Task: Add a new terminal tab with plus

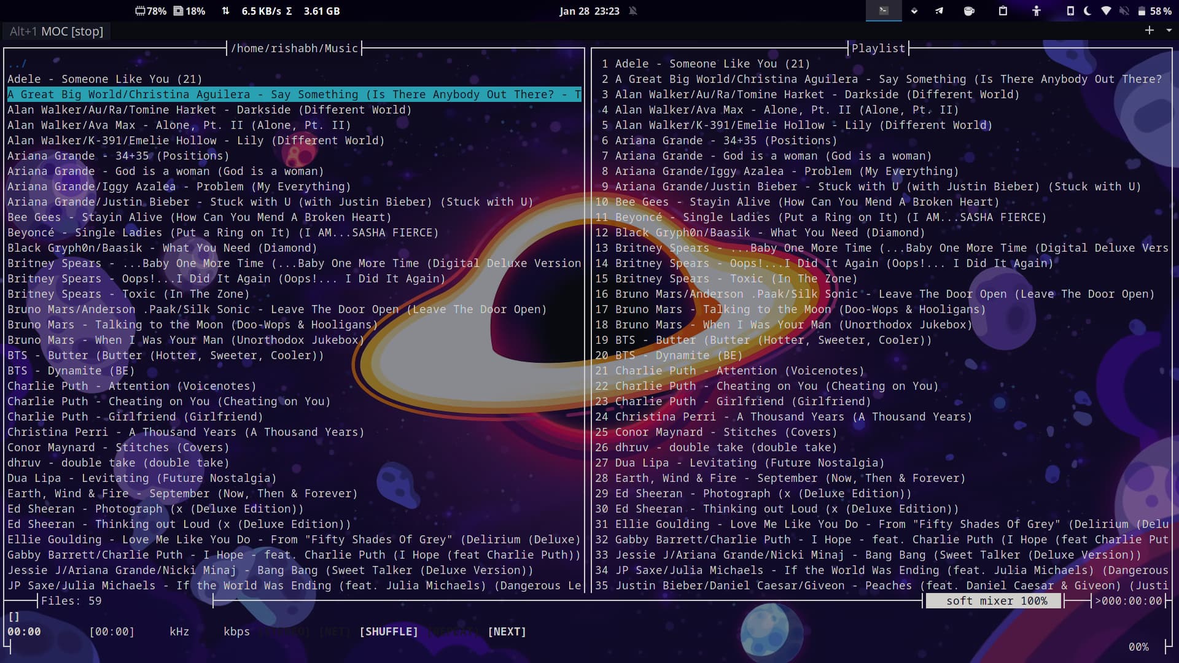Action: pos(1150,30)
